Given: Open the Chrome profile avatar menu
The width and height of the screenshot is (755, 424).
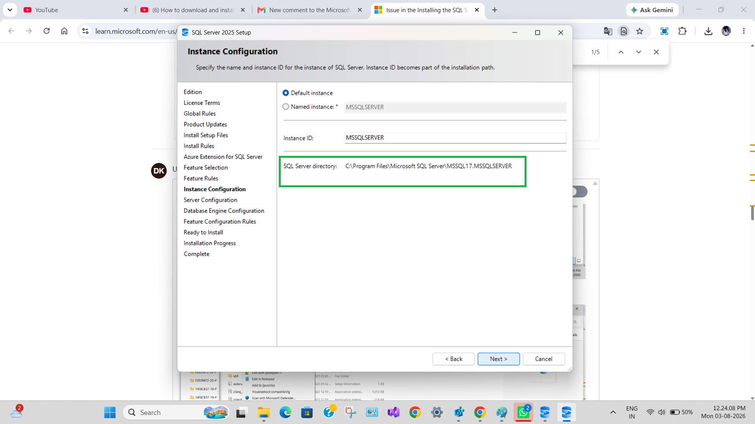Looking at the screenshot, I should coord(726,31).
